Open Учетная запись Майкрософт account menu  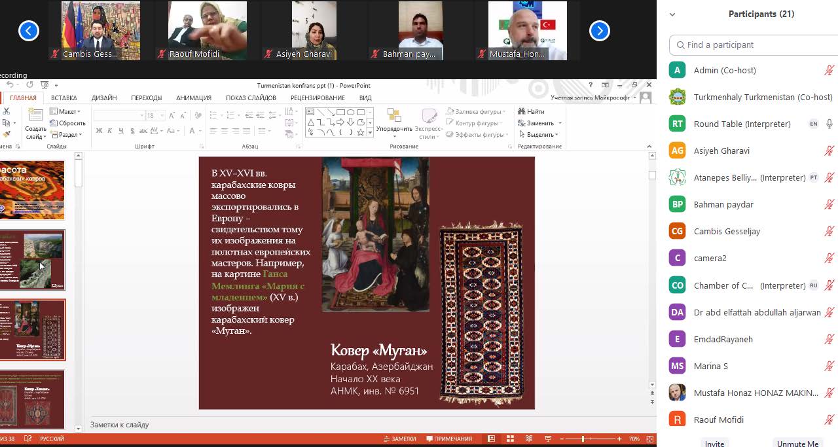(x=593, y=98)
